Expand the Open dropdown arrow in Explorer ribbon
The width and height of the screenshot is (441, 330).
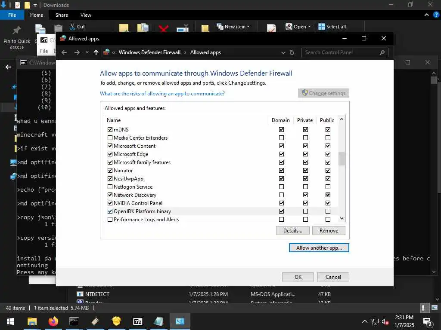[x=309, y=27]
